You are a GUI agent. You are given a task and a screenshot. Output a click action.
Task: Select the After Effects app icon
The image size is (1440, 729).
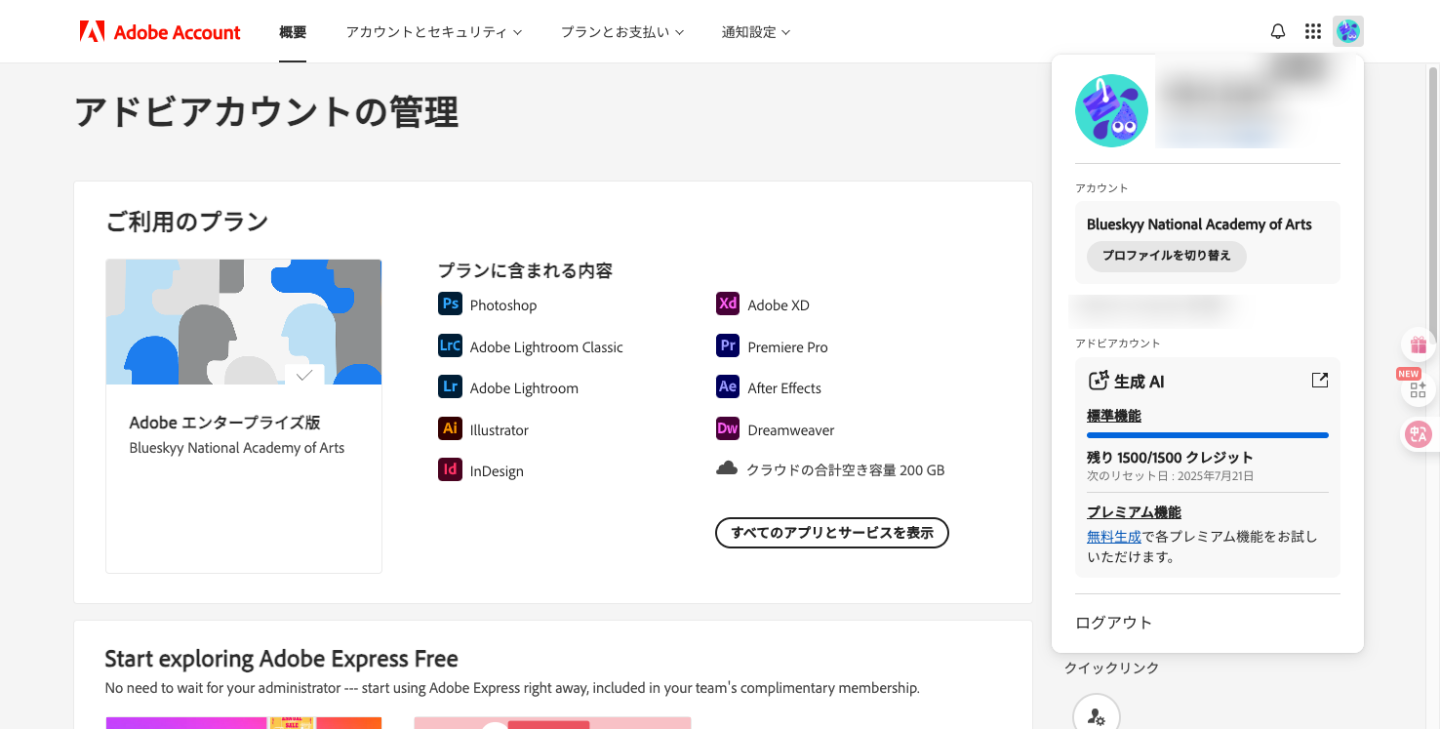pos(727,387)
